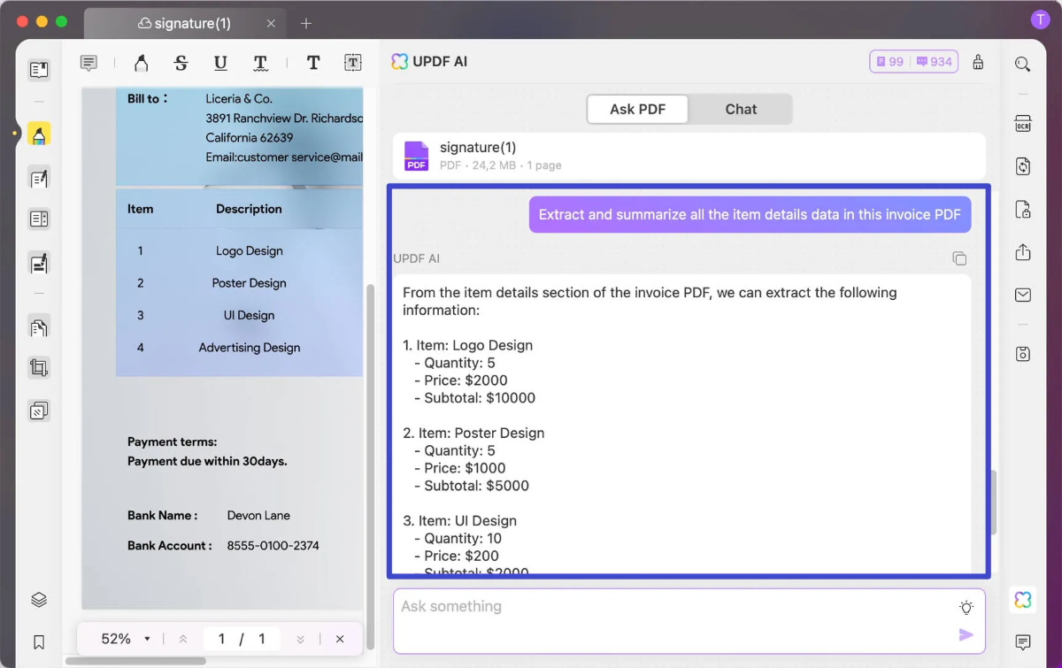Screen dimensions: 1062x668
Task: Open a new tab with plus
Action: (306, 24)
